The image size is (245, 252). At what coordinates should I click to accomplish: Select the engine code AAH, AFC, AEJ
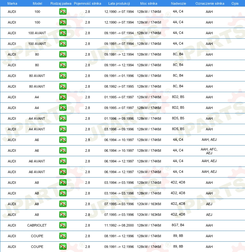pyautogui.click(x=209, y=151)
